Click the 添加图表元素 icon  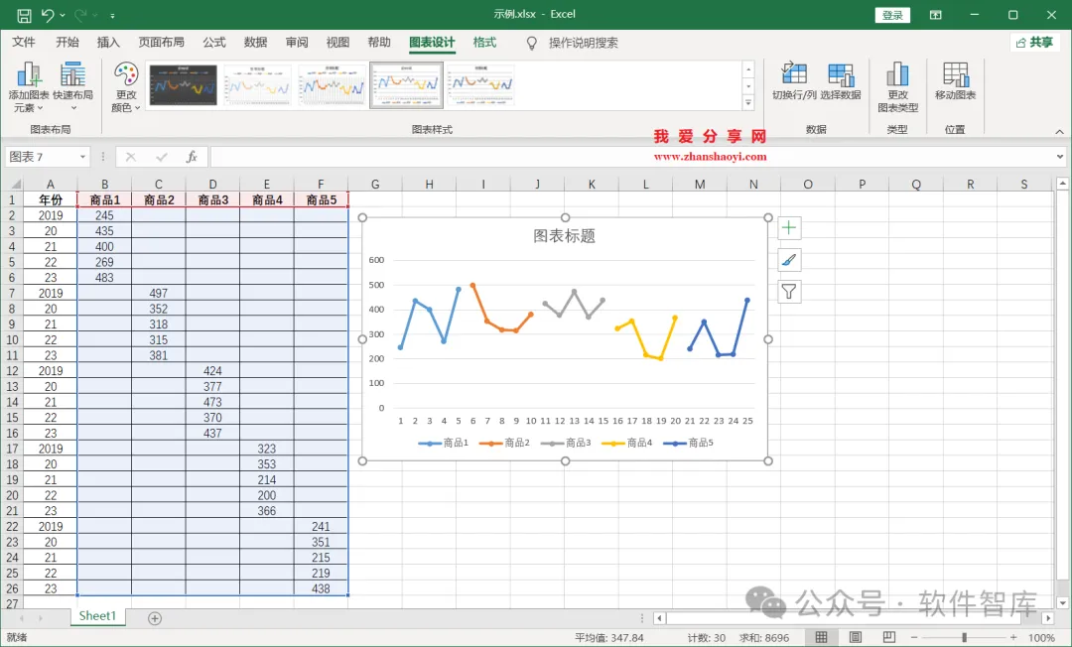click(29, 74)
